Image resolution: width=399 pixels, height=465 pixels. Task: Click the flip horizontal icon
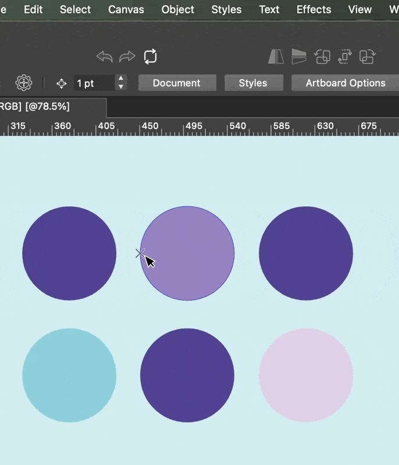coord(276,56)
